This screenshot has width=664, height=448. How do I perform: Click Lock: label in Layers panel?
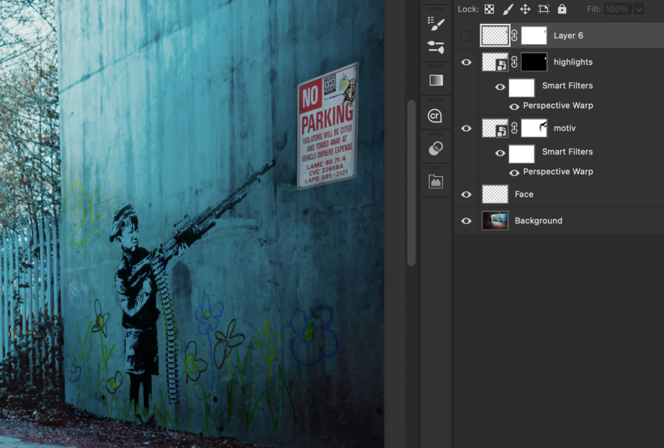(468, 9)
